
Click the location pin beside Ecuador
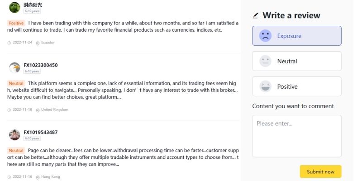pos(38,43)
